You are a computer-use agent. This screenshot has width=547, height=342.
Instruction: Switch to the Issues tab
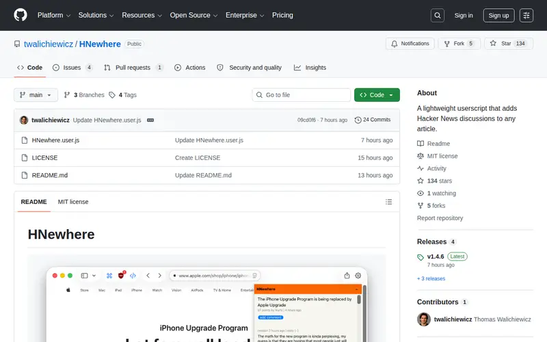pyautogui.click(x=72, y=68)
